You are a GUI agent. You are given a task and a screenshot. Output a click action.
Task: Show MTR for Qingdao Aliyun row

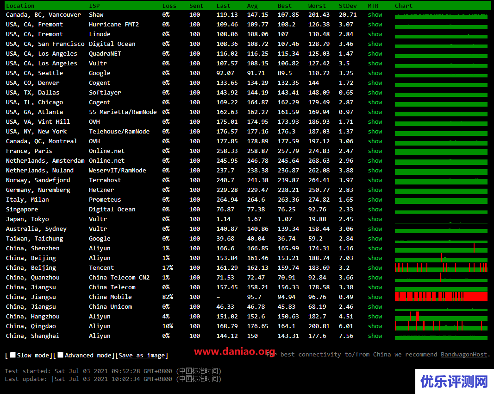coord(375,326)
